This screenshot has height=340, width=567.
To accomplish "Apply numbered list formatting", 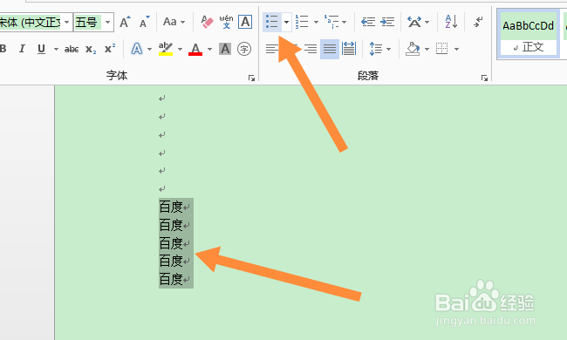I will click(302, 22).
